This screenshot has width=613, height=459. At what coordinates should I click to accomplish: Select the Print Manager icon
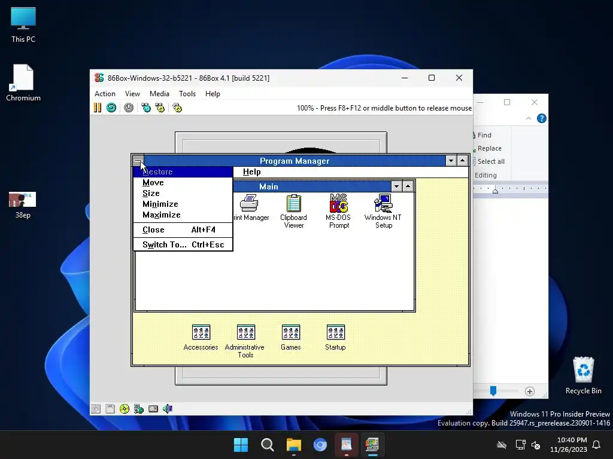point(251,207)
